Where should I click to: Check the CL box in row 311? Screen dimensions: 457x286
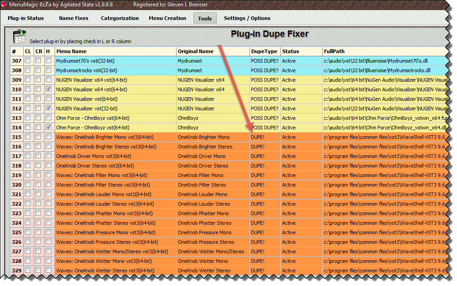[x=28, y=99]
